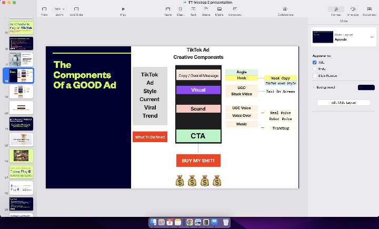Click the Edit Slide Layout button
379x229 pixels.
343,102
